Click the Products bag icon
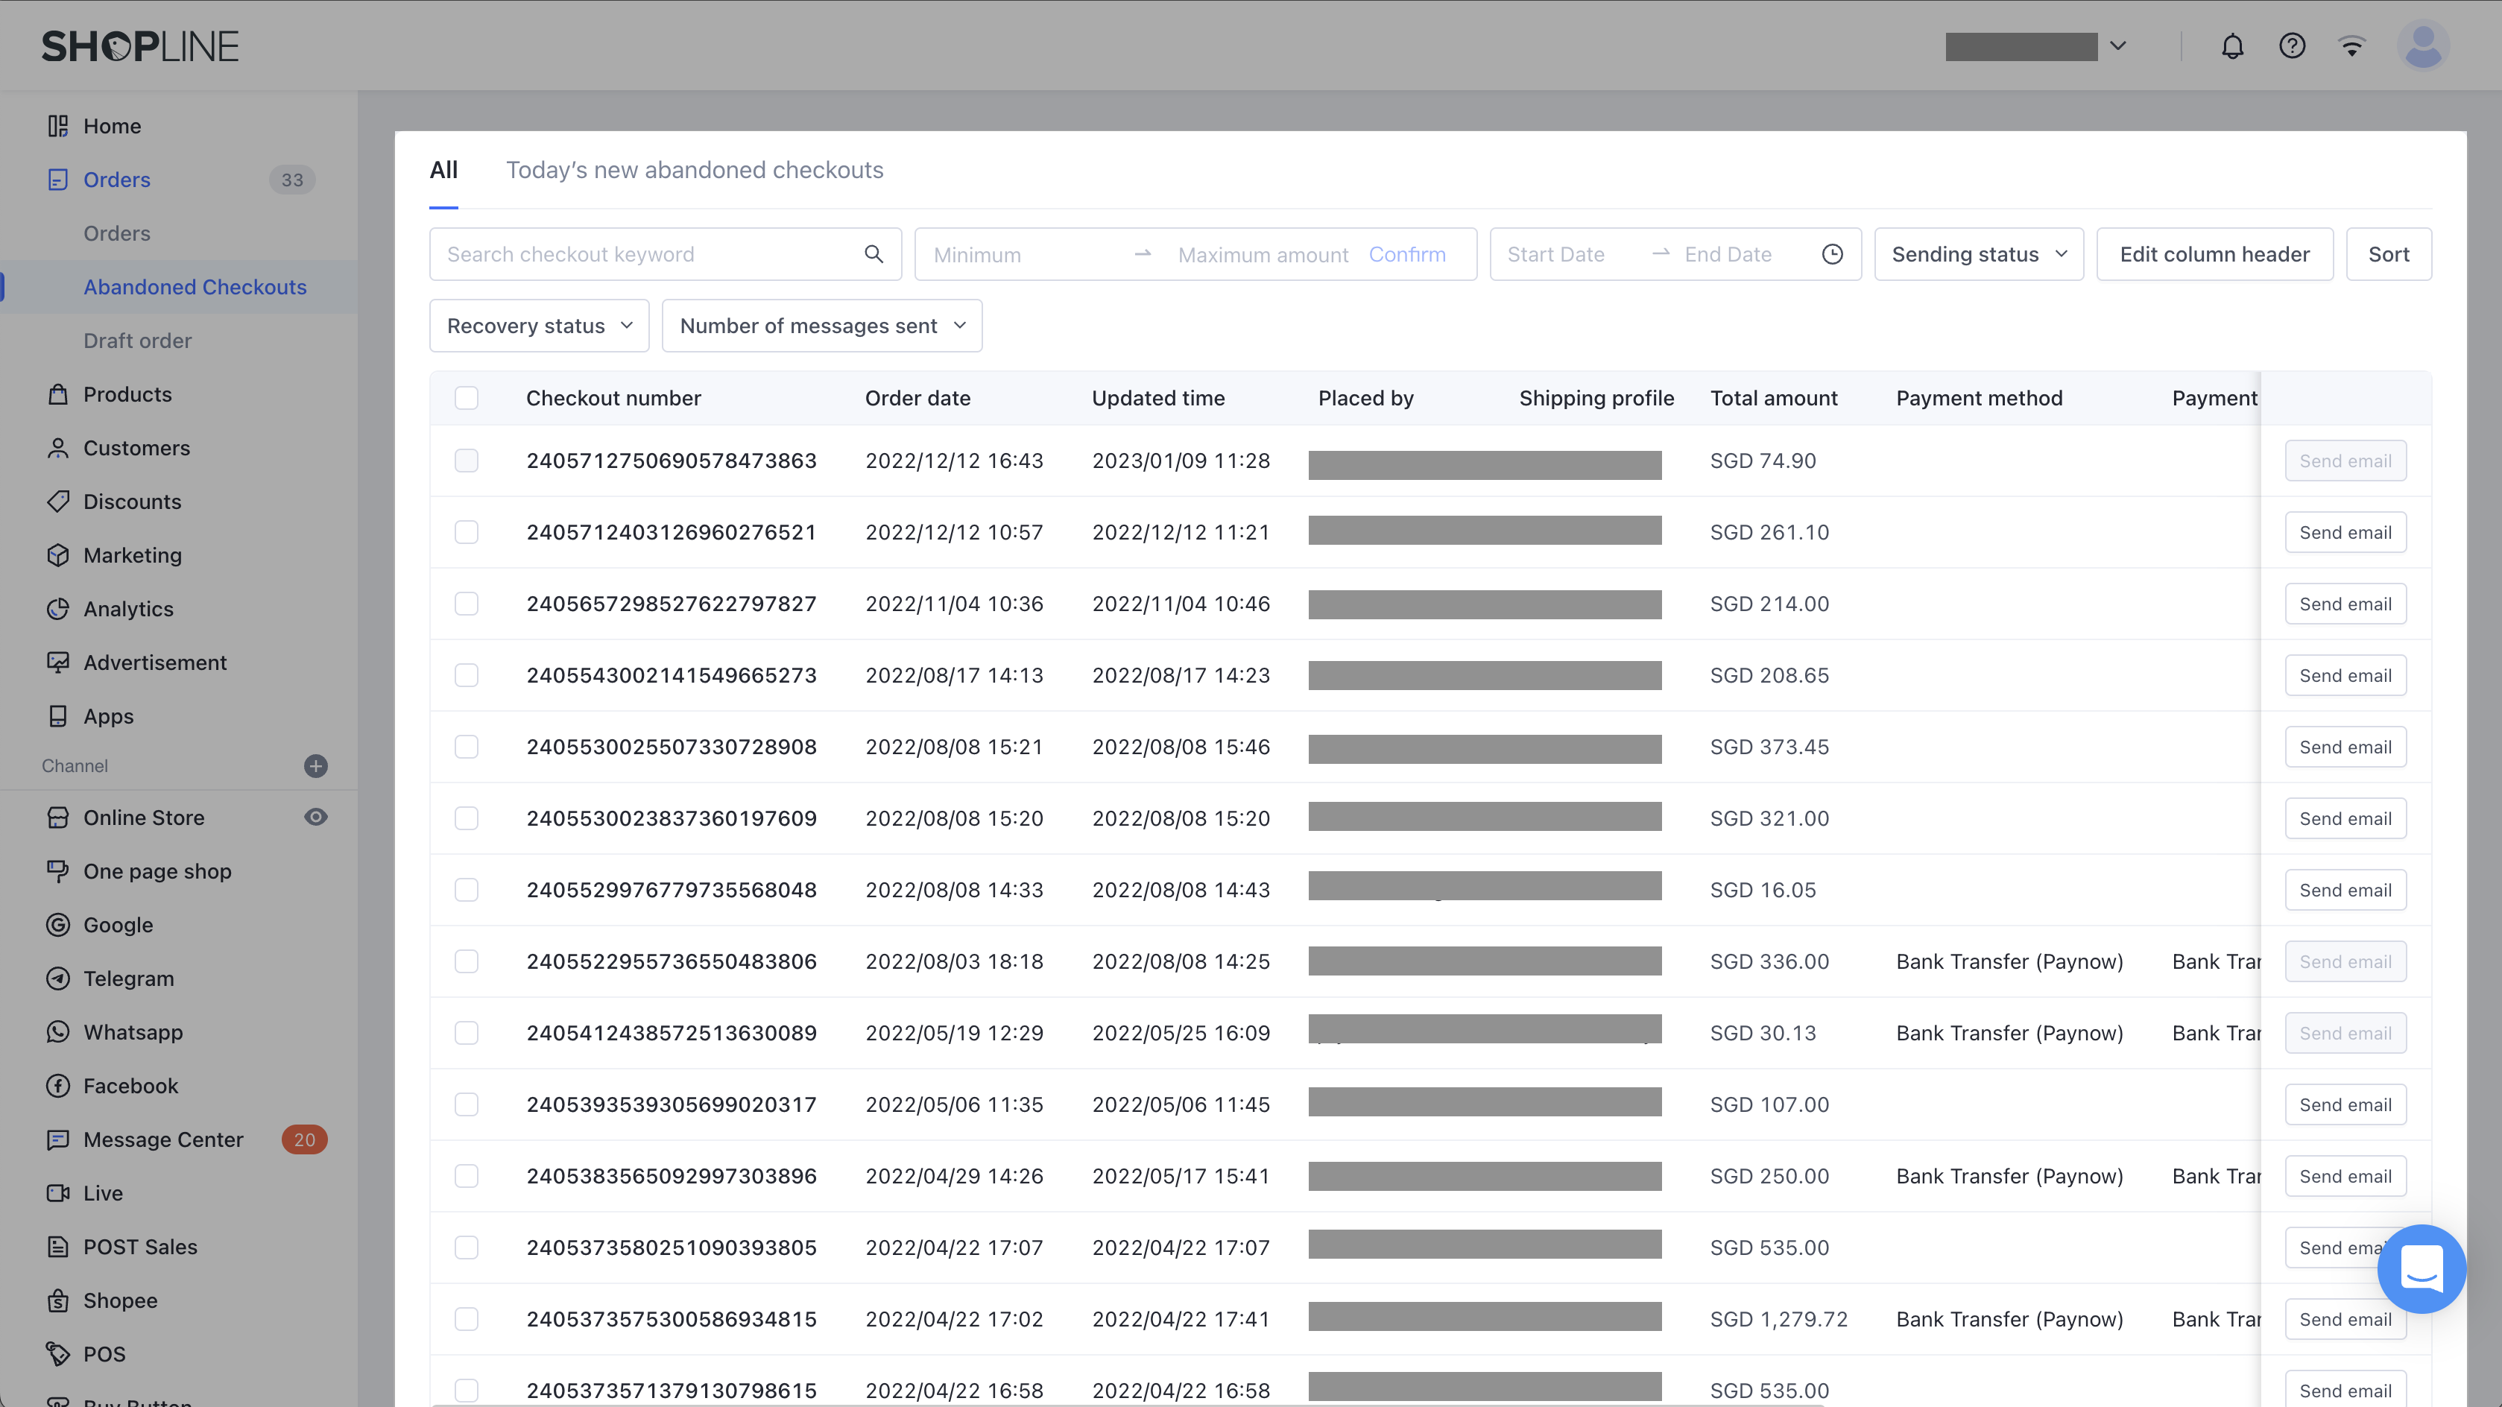This screenshot has width=2502, height=1407. (x=57, y=394)
